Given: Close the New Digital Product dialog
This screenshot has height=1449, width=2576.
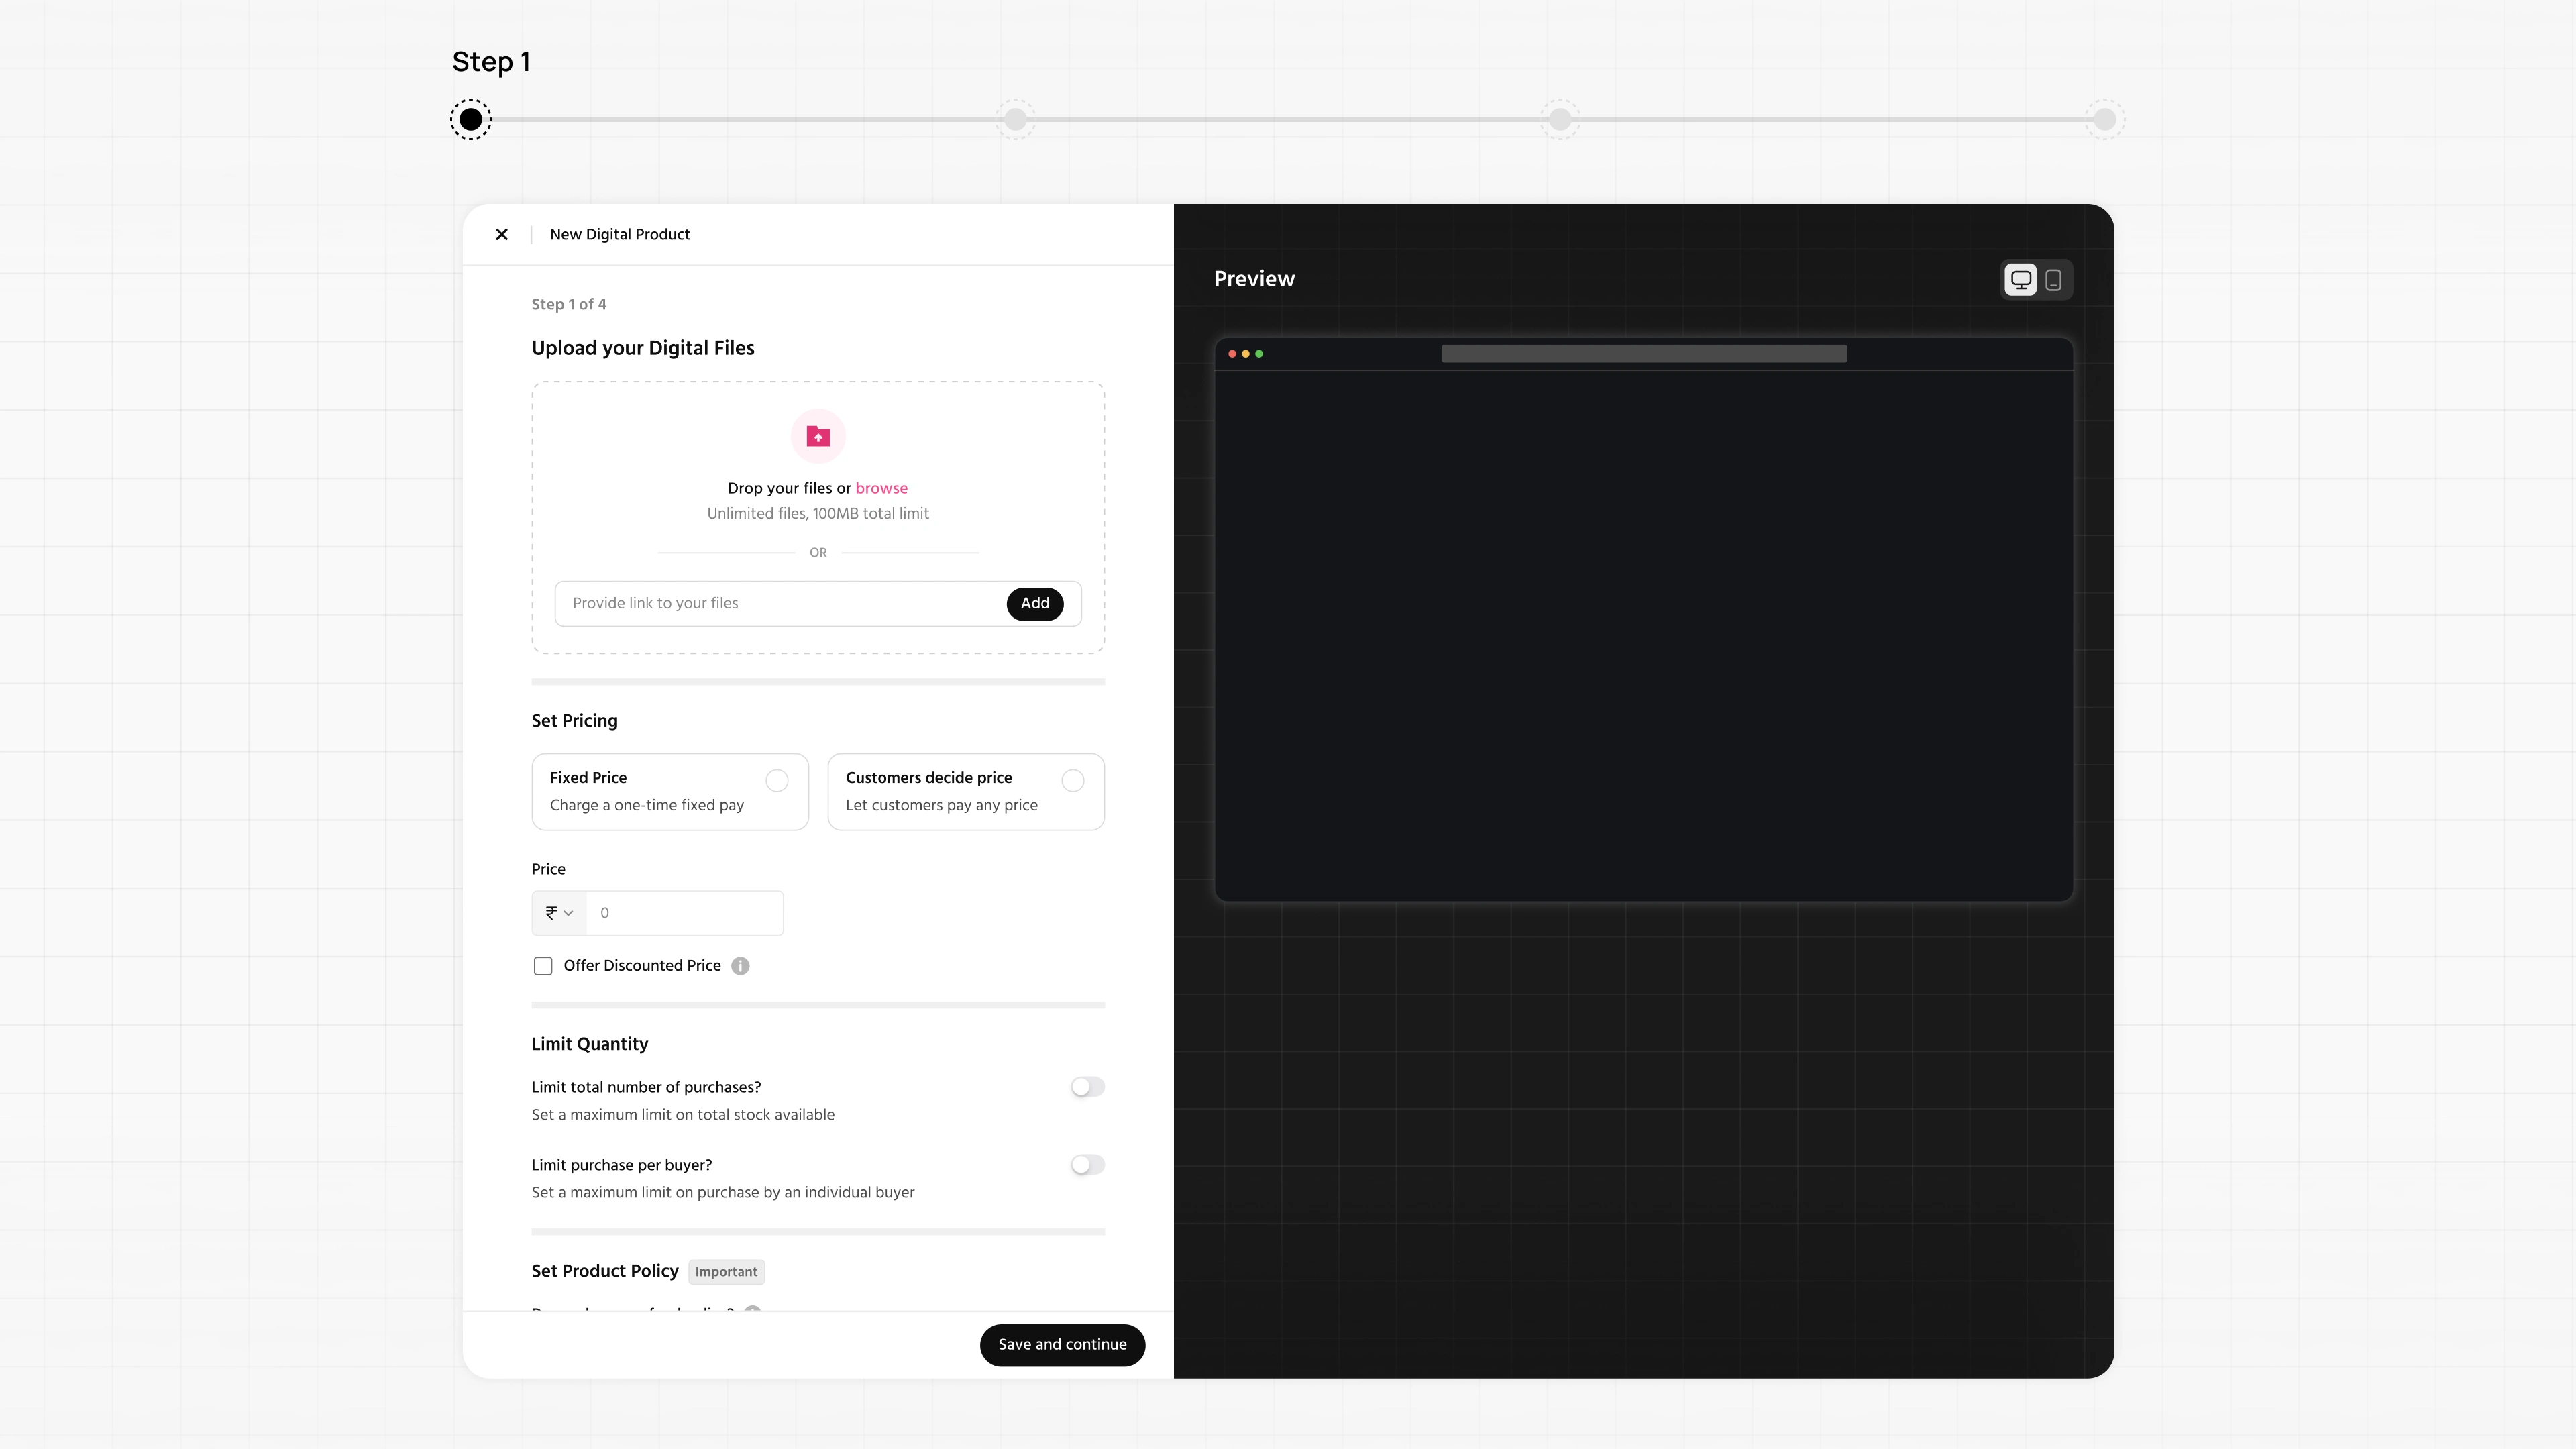Looking at the screenshot, I should [502, 234].
